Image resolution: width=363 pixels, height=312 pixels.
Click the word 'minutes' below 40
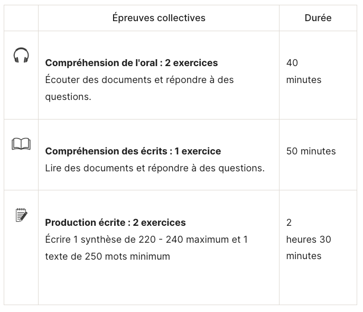tap(304, 80)
